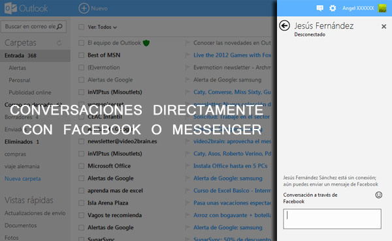The width and height of the screenshot is (392, 241).
Task: Click the Nuevo plus icon
Action: coord(84,8)
